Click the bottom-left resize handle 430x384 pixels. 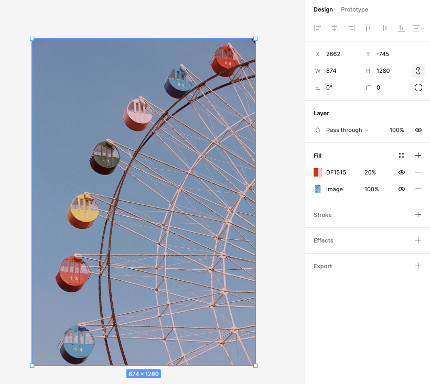[x=32, y=365]
